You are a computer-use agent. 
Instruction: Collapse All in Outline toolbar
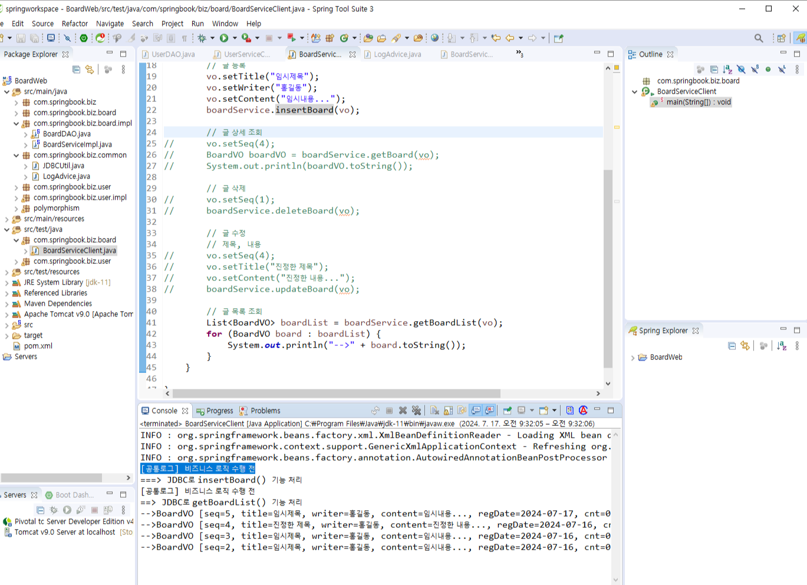pos(714,70)
